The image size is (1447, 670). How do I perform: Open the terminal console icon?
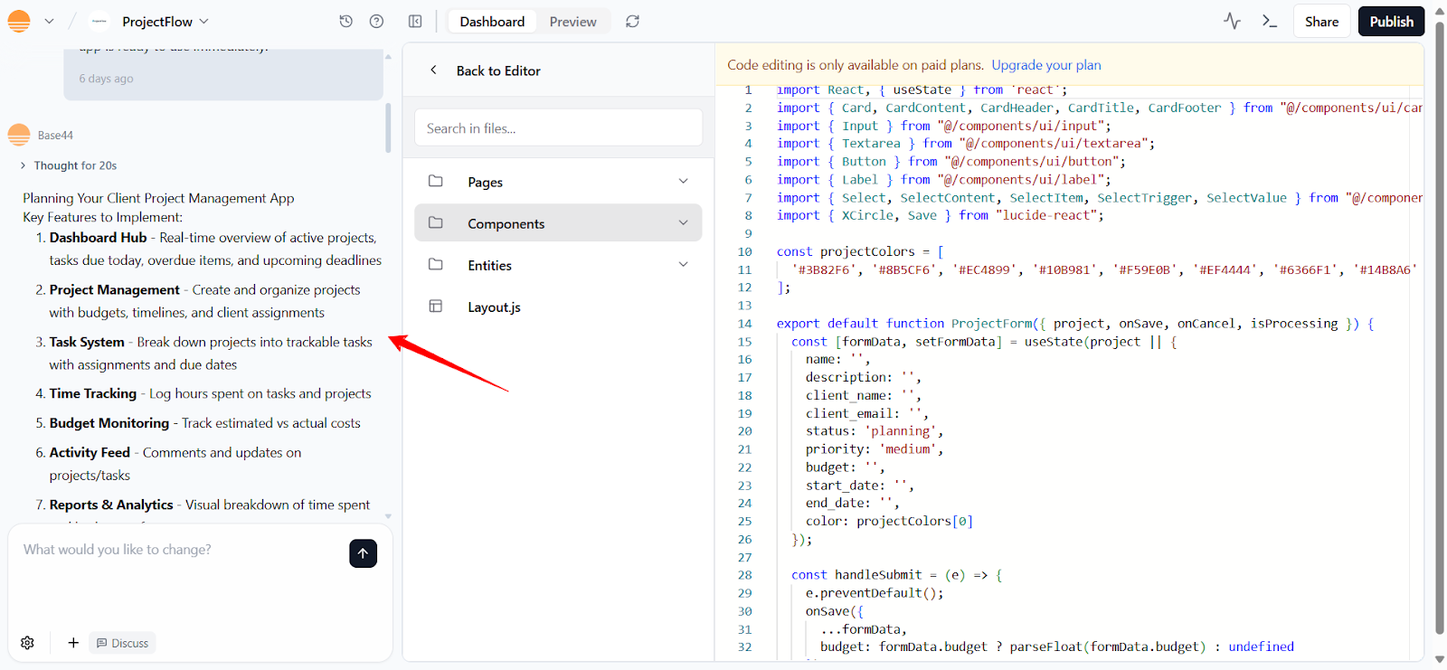[1270, 21]
